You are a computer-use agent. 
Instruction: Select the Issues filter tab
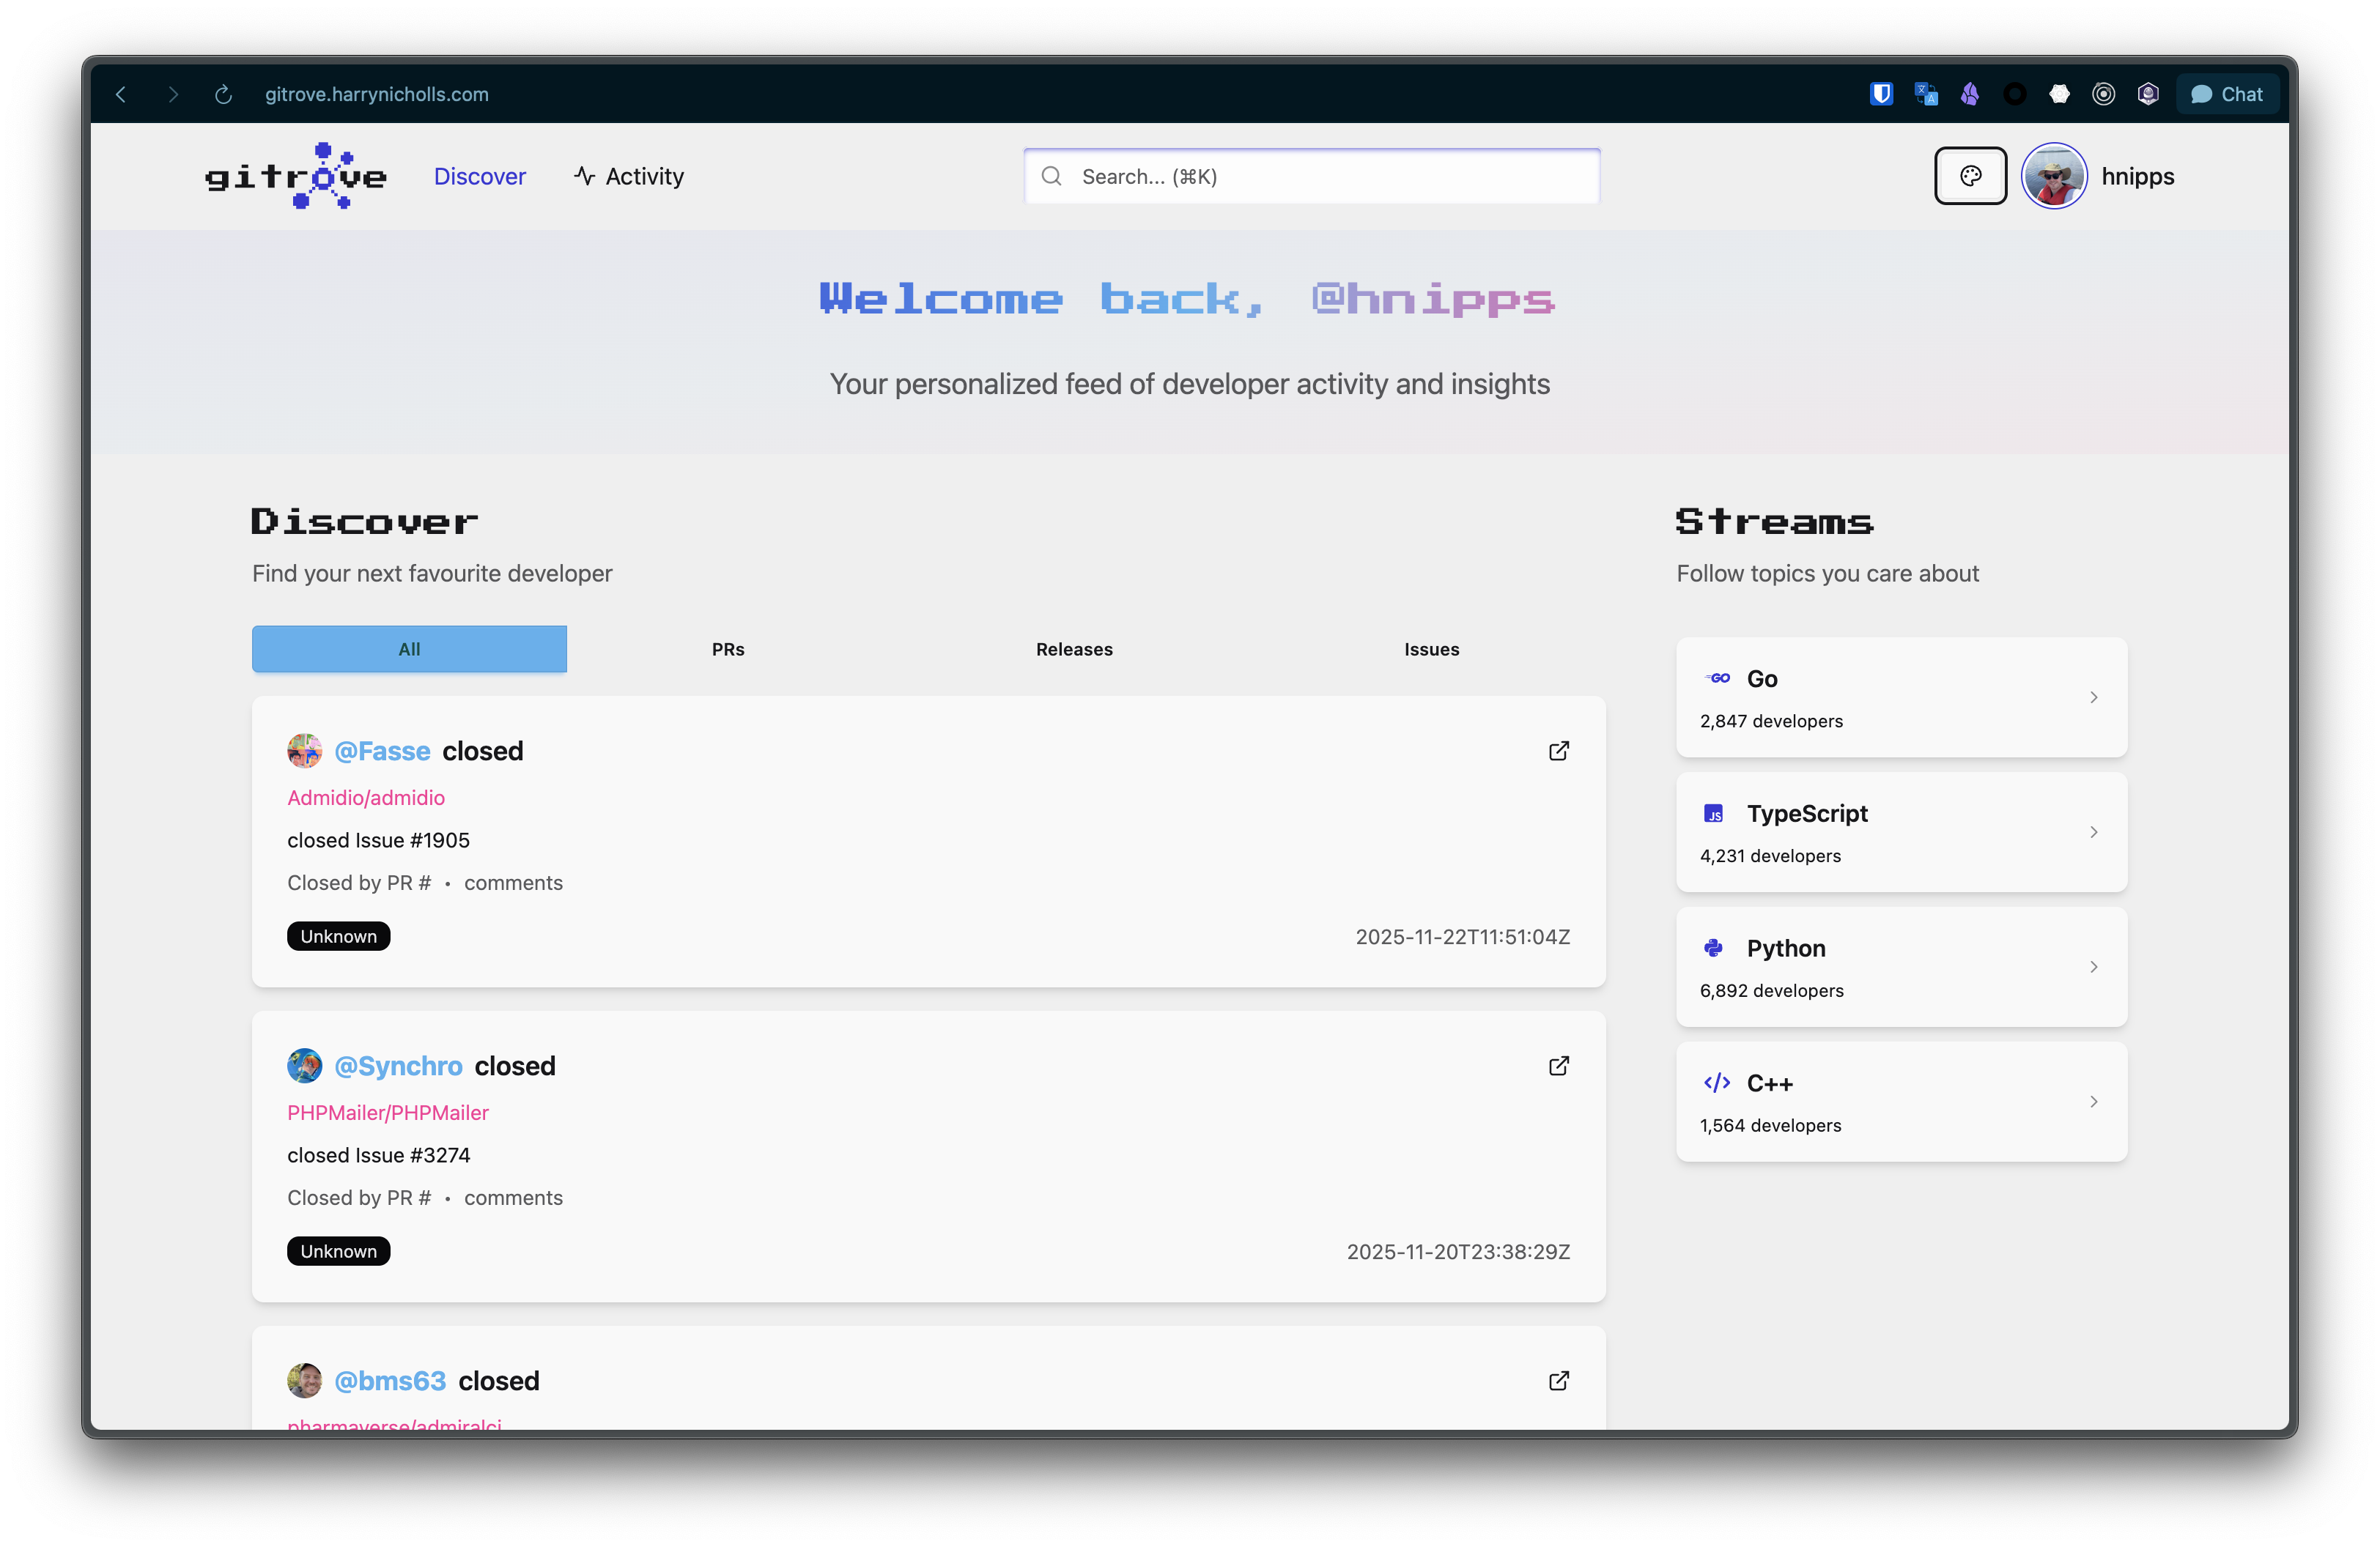click(x=1431, y=650)
